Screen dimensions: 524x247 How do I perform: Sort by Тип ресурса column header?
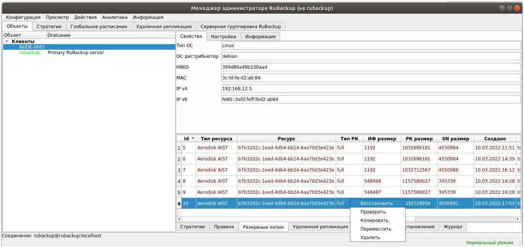[x=217, y=139]
